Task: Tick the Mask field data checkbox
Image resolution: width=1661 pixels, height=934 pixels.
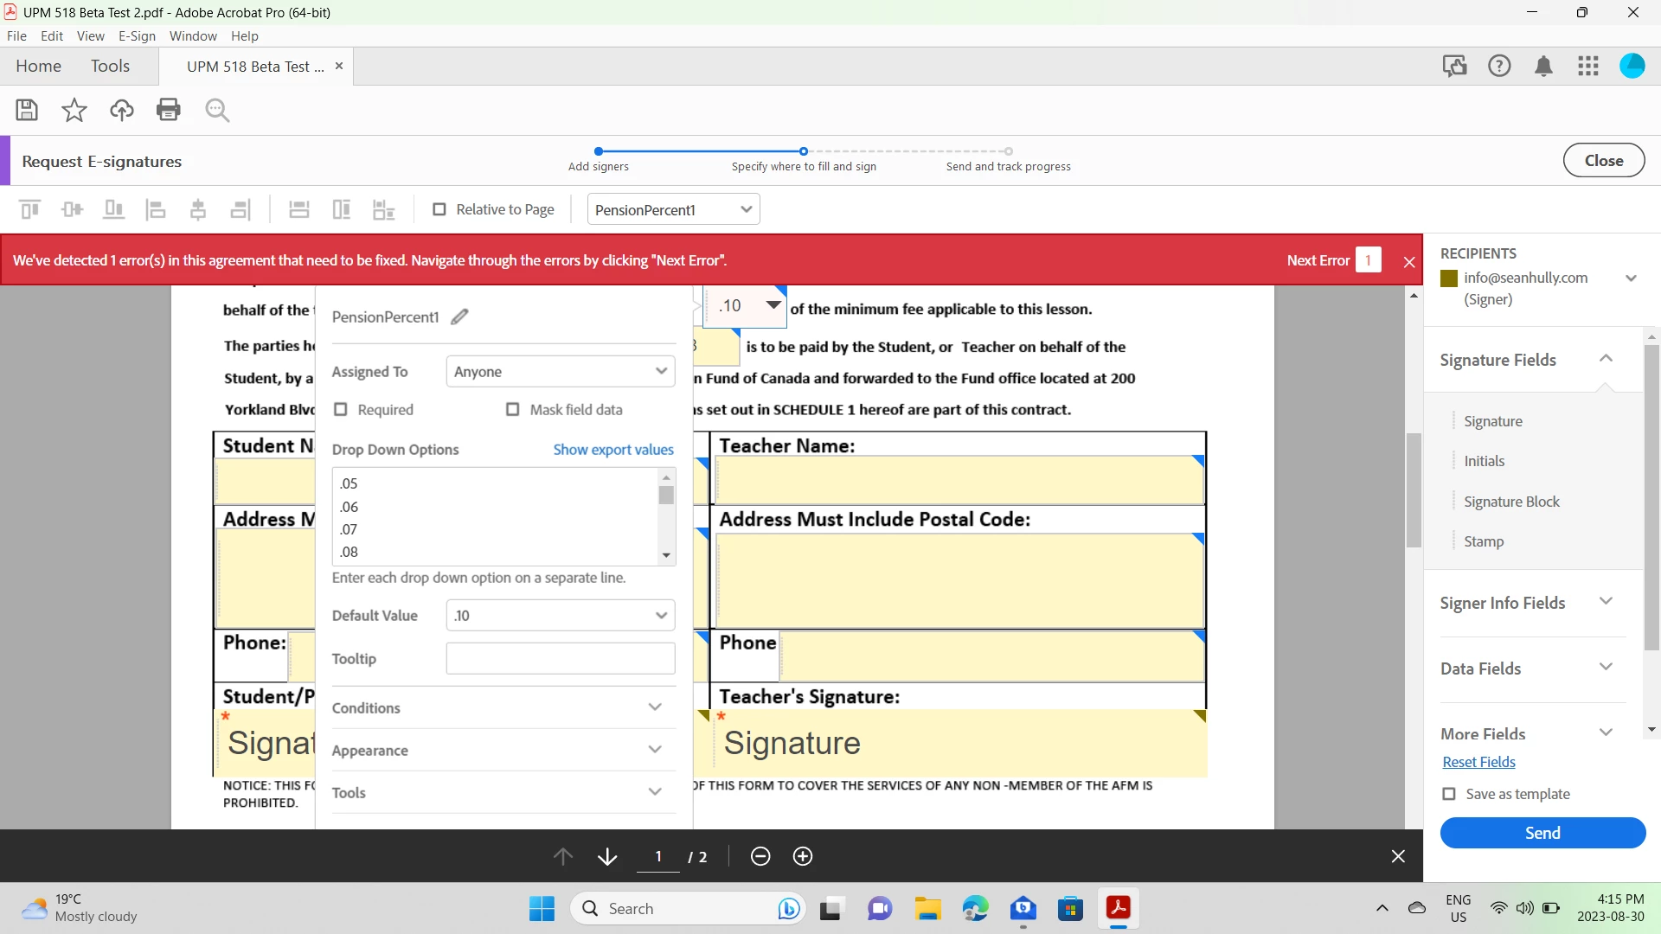Action: click(x=513, y=410)
